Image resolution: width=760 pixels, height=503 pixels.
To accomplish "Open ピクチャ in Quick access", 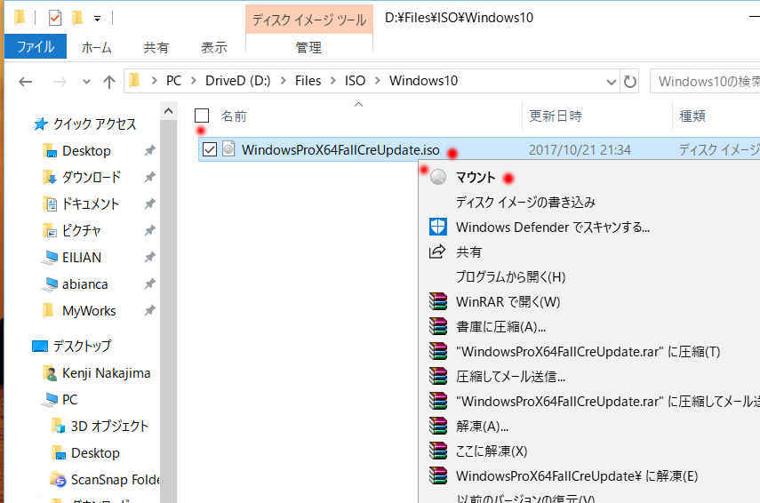I will coord(82,231).
